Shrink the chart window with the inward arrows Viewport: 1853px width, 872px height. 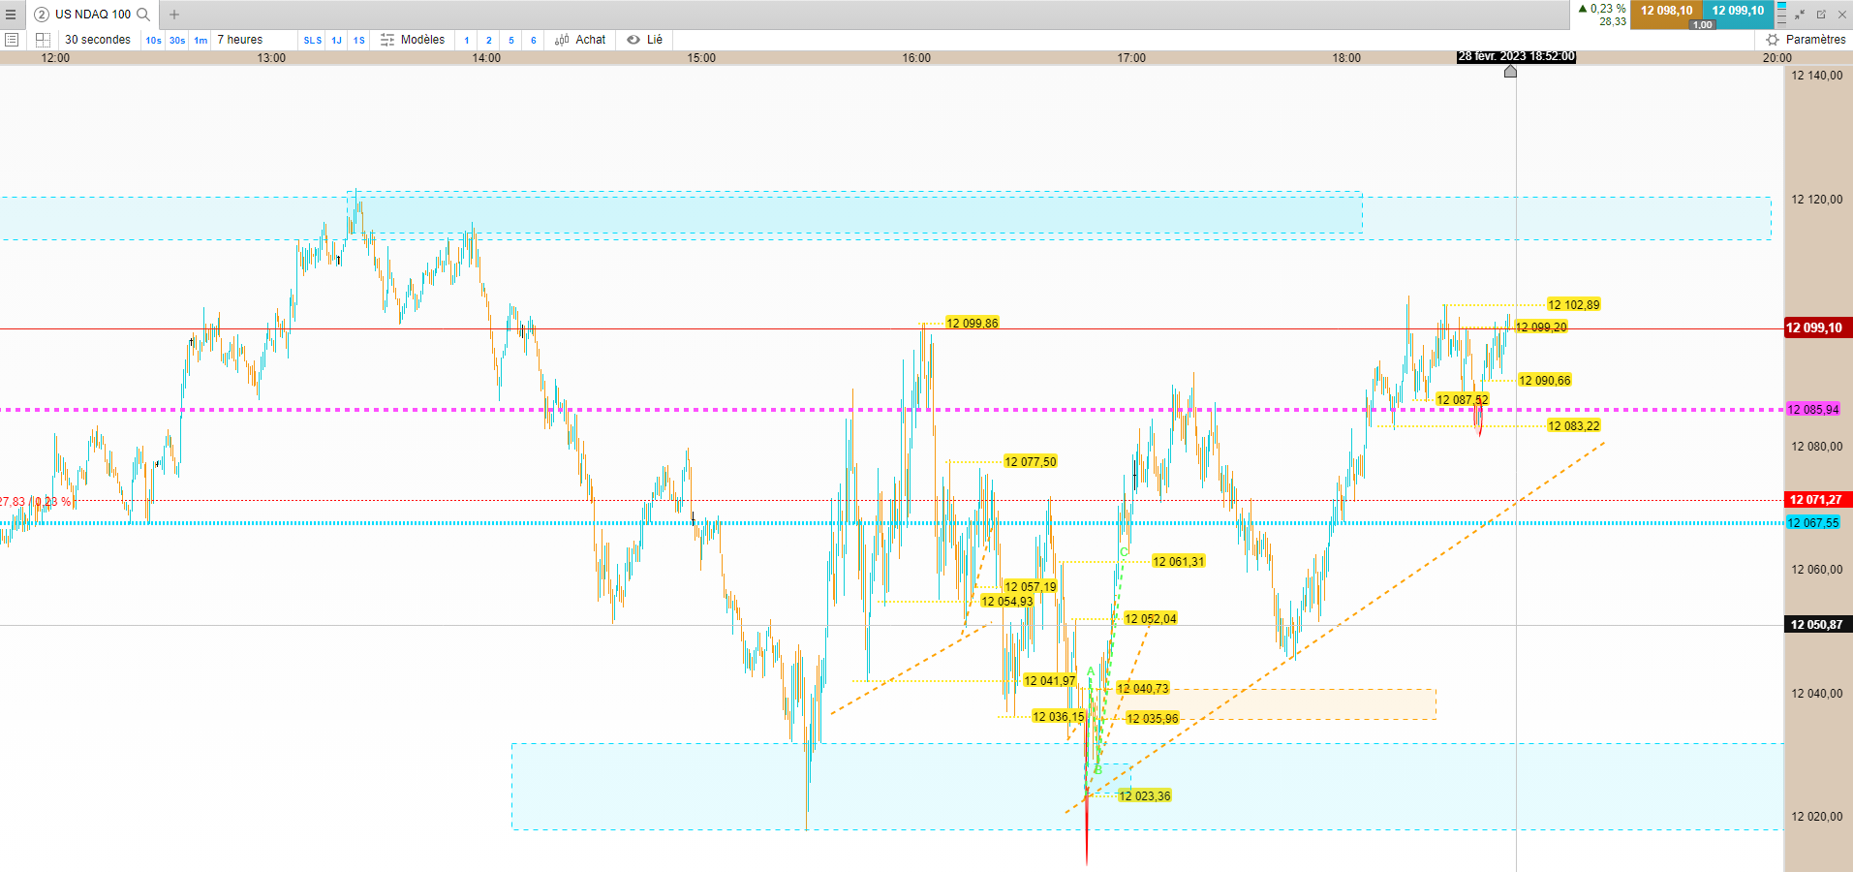pyautogui.click(x=1800, y=15)
